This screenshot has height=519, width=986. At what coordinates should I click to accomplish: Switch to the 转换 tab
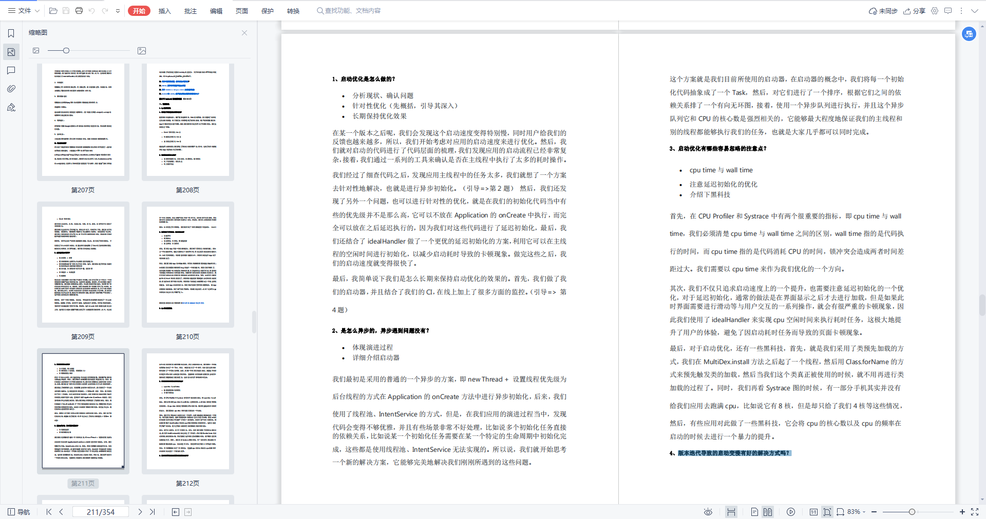(x=293, y=11)
